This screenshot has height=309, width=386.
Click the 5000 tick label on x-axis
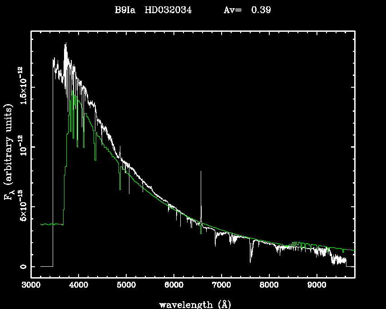click(x=126, y=286)
